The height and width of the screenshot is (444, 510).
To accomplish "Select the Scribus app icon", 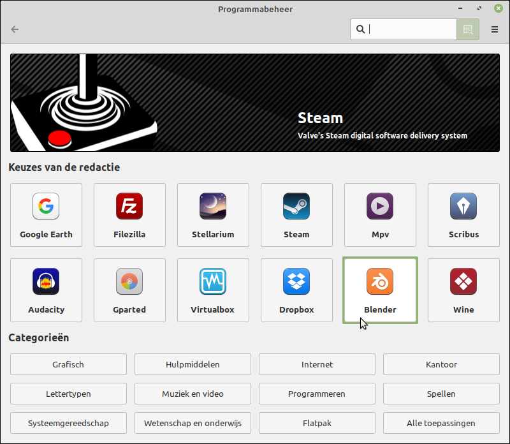I will (x=463, y=206).
